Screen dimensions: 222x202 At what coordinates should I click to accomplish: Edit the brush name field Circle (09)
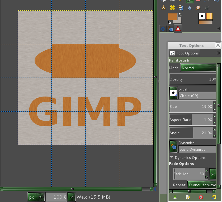pyautogui.click(x=197, y=96)
